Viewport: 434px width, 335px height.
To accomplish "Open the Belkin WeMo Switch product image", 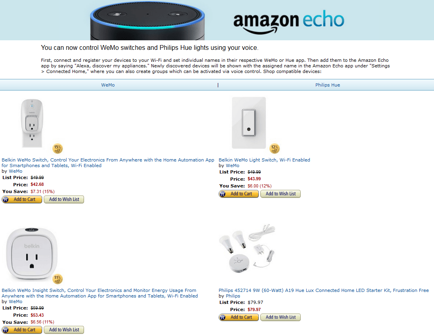I will click(32, 123).
